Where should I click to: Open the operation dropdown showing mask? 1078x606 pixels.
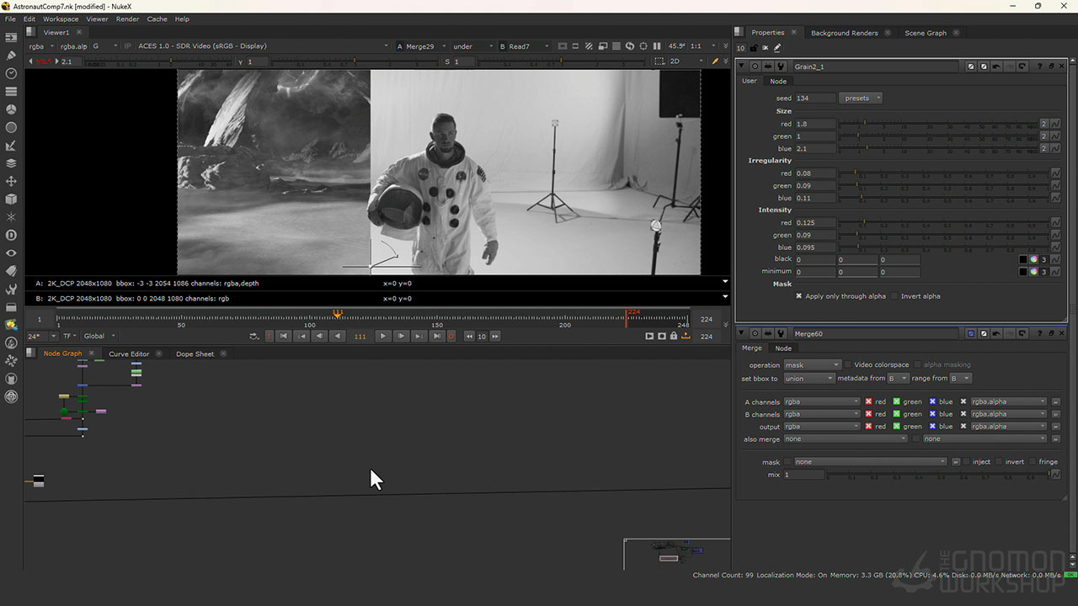(812, 364)
